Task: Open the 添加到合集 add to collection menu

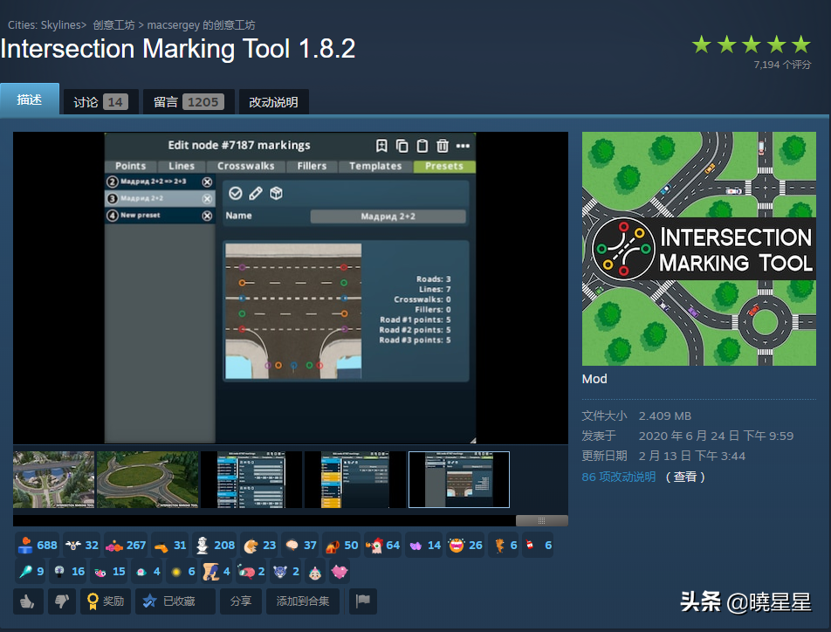Action: 303,601
